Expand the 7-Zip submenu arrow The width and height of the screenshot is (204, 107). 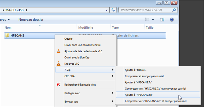113,70
